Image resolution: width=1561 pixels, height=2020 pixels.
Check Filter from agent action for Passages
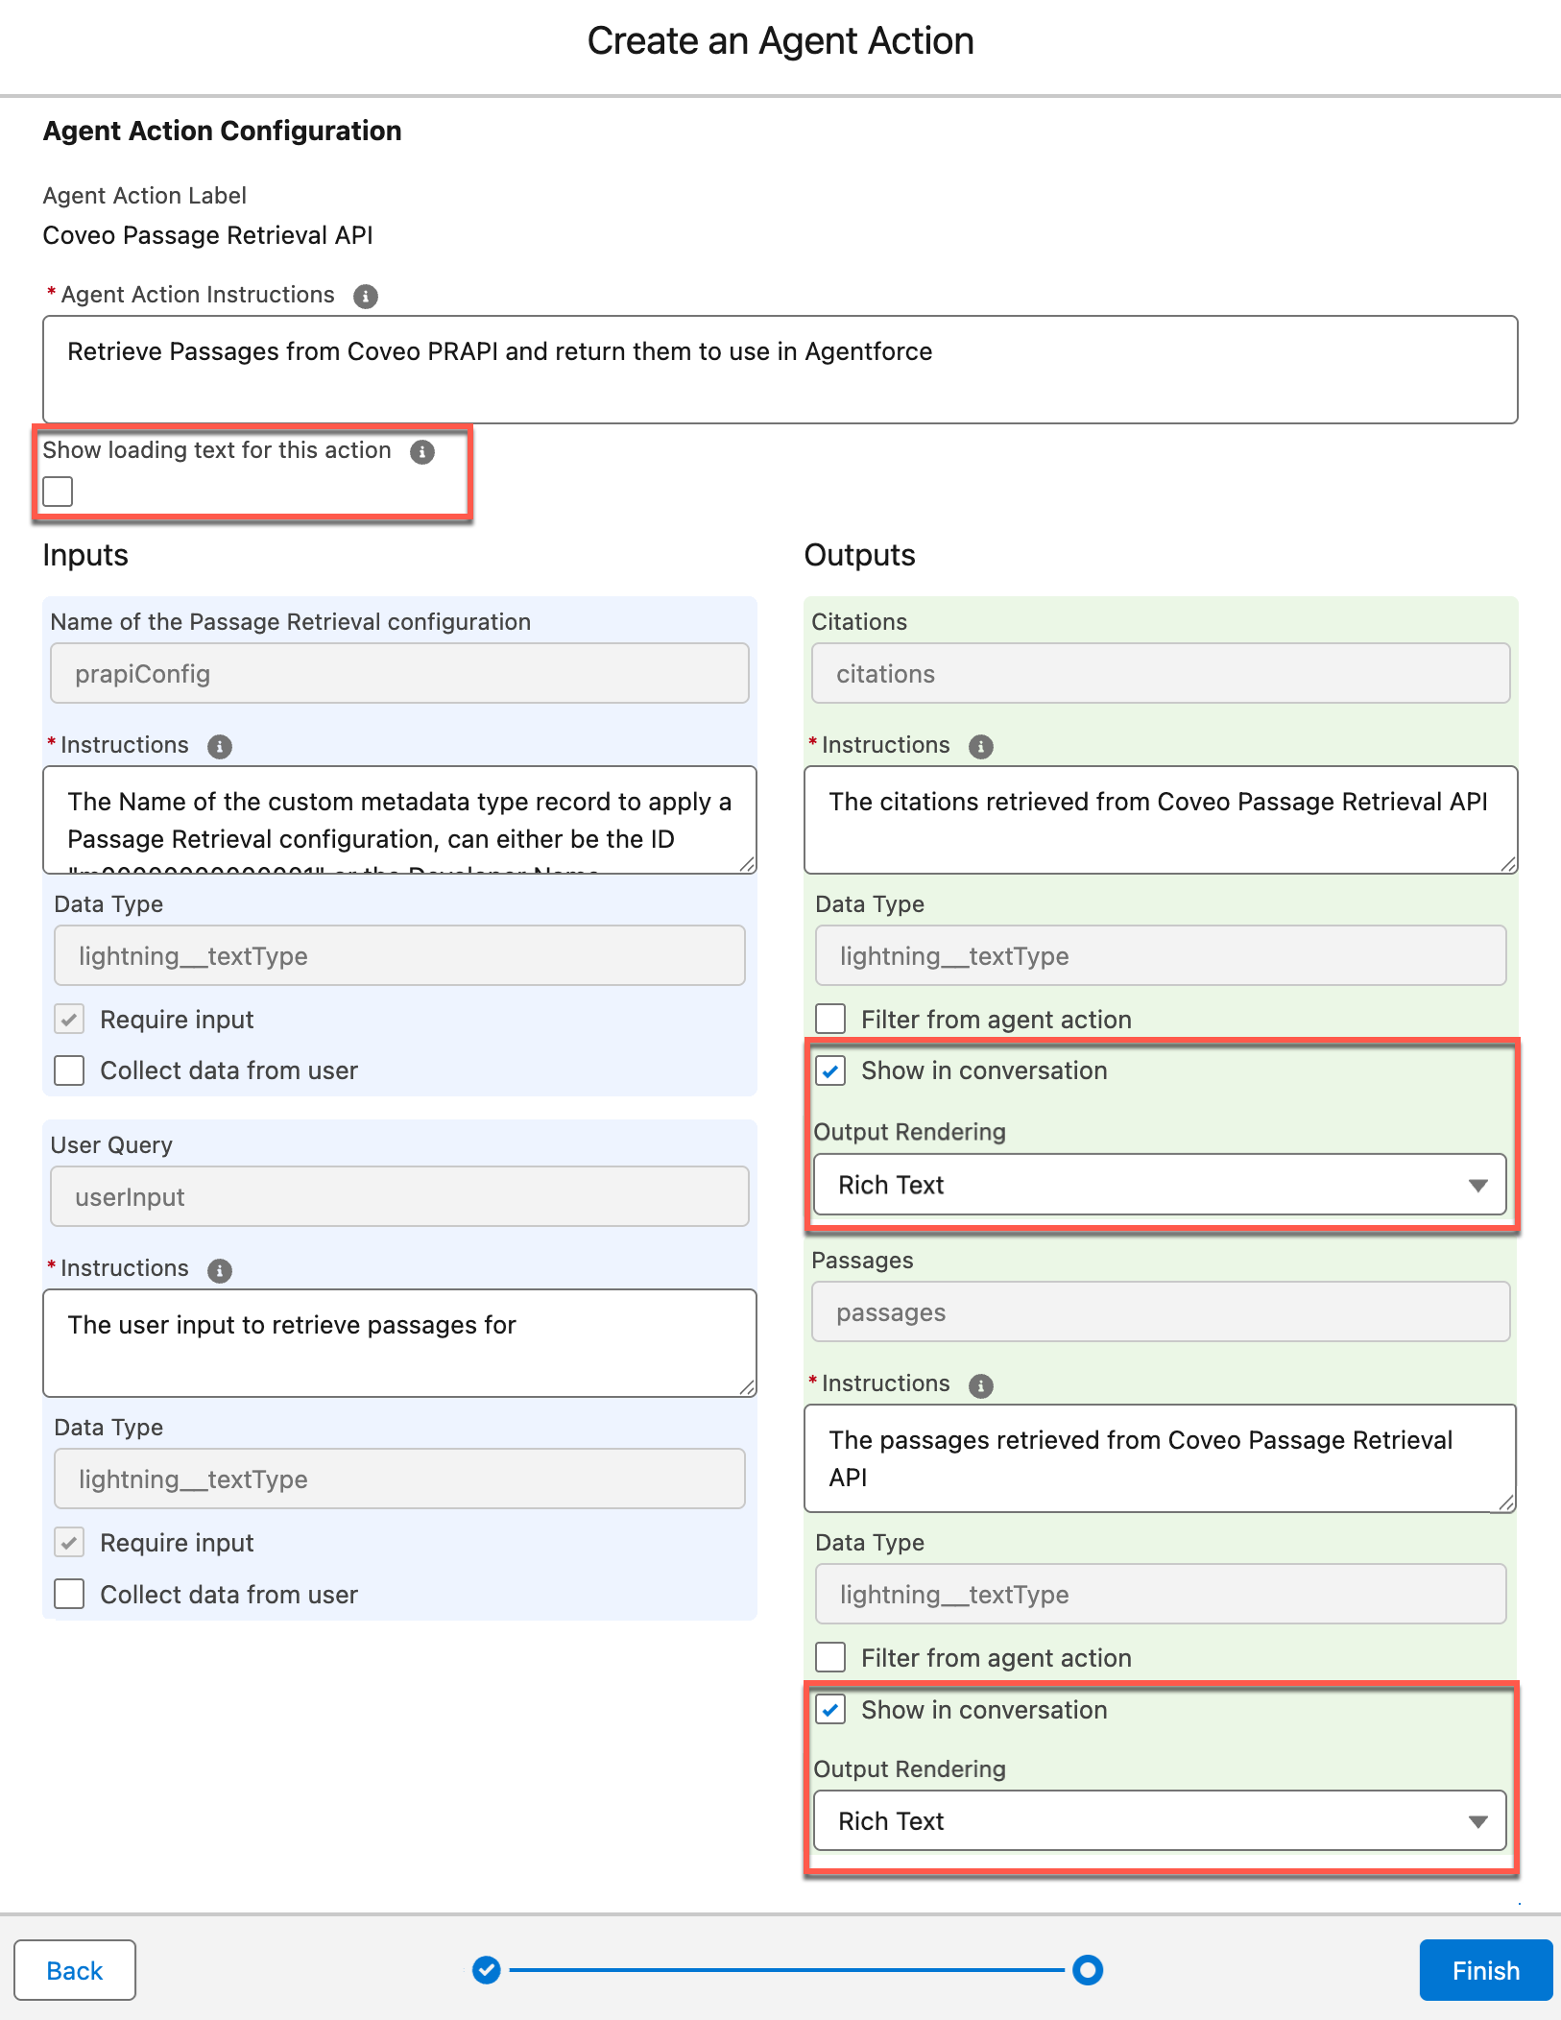(x=830, y=1658)
